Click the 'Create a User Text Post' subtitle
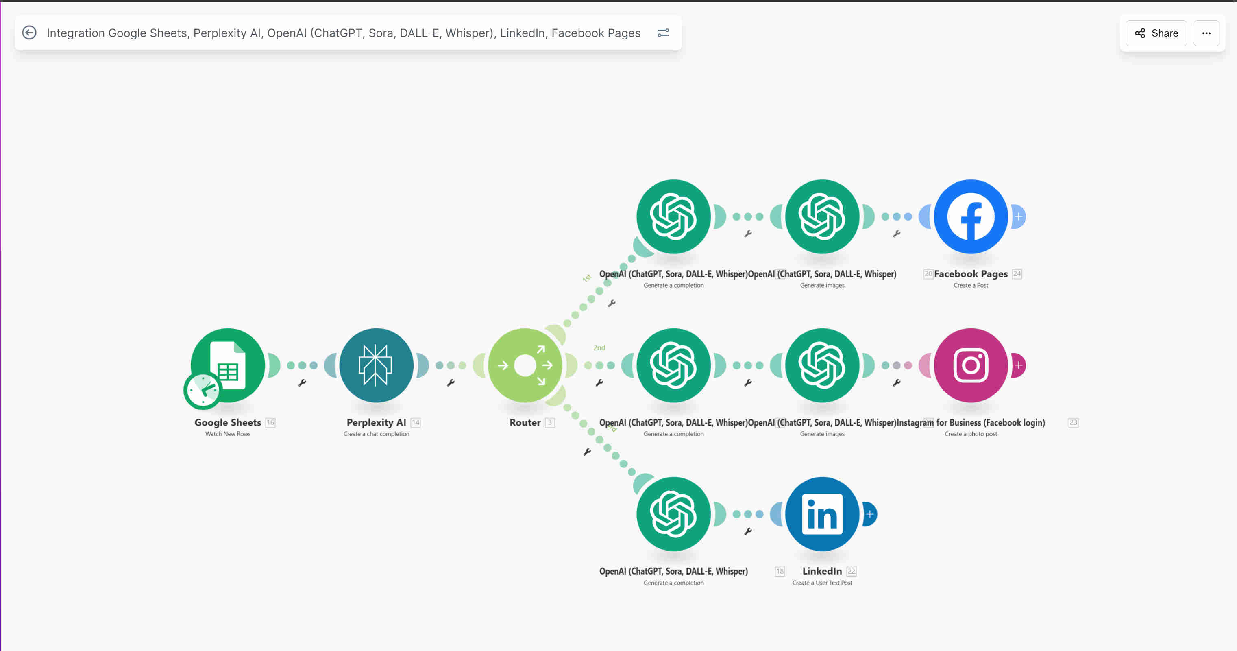1237x651 pixels. [x=822, y=583]
